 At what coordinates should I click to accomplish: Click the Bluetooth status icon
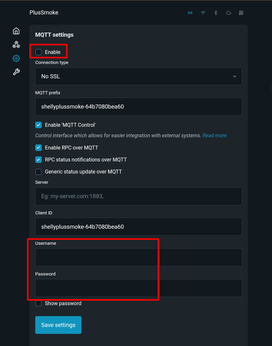216,13
